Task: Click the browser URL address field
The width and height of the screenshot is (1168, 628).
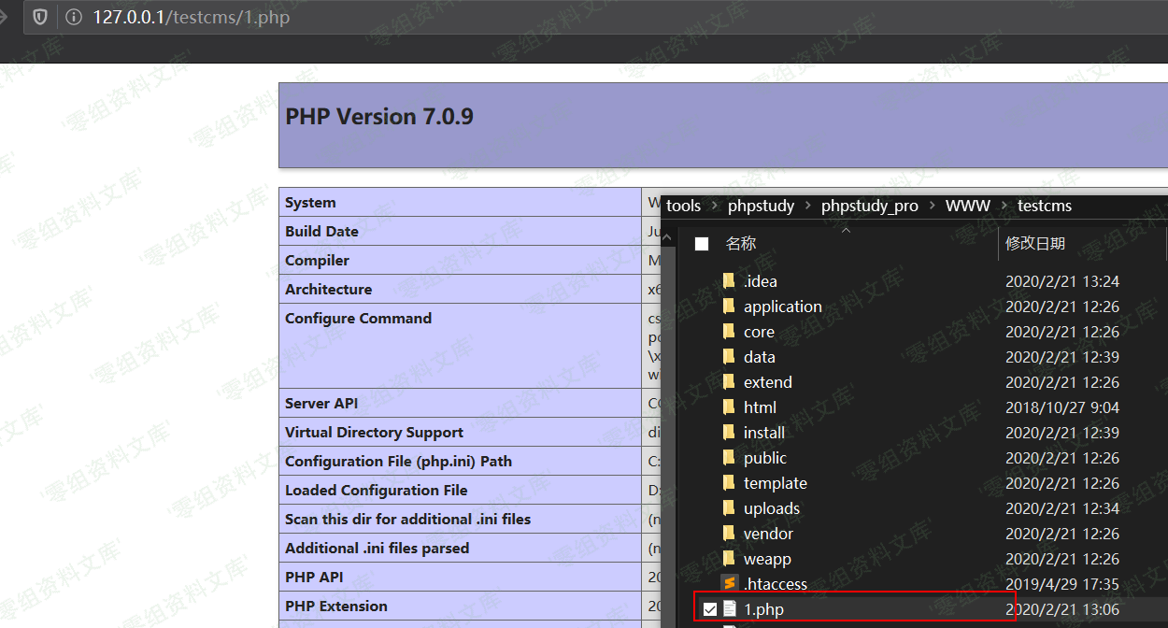Action: point(561,18)
